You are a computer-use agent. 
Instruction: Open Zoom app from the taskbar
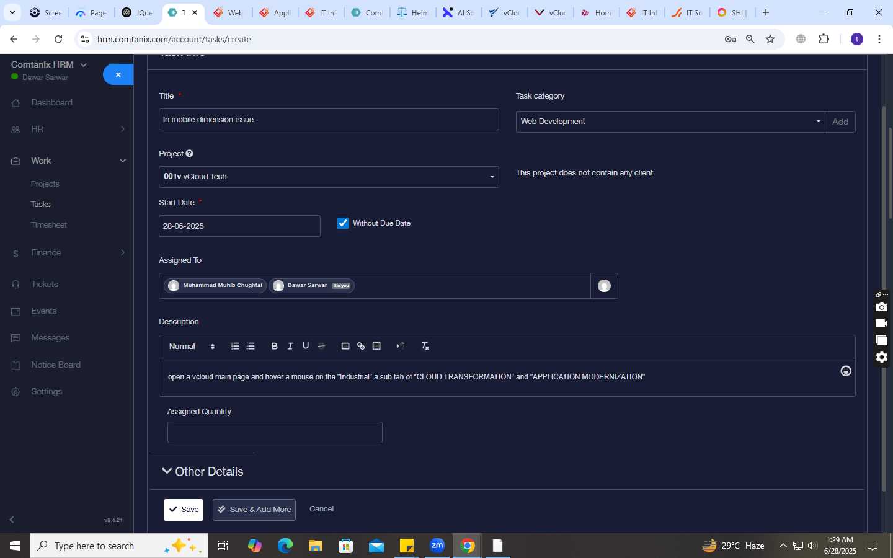point(437,546)
